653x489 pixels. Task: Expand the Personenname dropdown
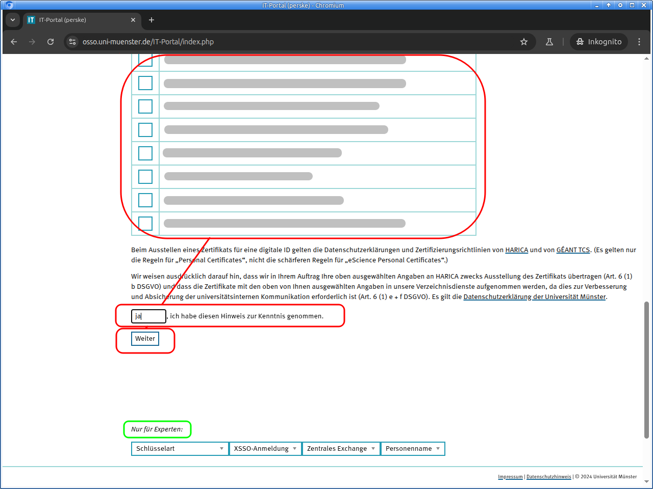point(413,449)
